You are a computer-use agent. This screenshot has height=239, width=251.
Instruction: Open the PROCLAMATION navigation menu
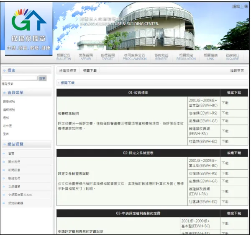135,57
